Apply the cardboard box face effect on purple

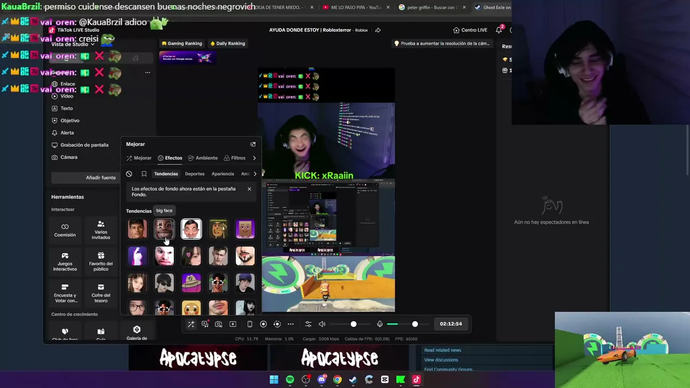pos(245,229)
